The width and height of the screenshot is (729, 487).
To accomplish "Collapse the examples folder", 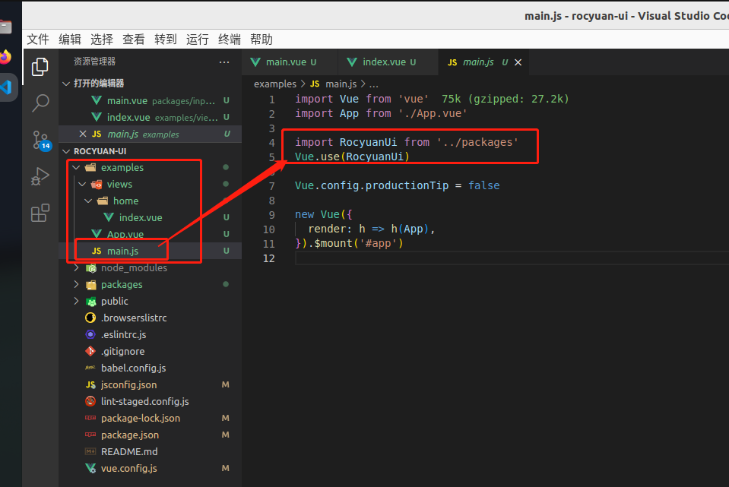I will [76, 167].
